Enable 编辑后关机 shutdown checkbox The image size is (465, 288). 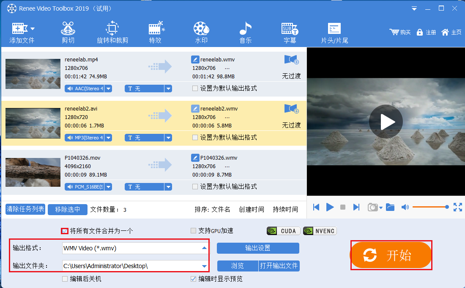pyautogui.click(x=65, y=279)
